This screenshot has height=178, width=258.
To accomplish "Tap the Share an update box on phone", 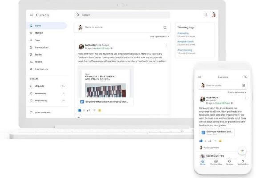I will pyautogui.click(x=222, y=85).
